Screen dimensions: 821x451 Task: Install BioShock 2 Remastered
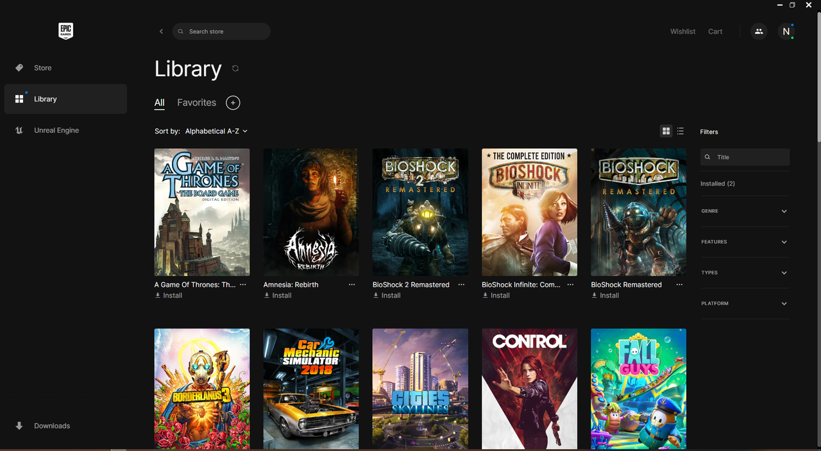(x=387, y=296)
